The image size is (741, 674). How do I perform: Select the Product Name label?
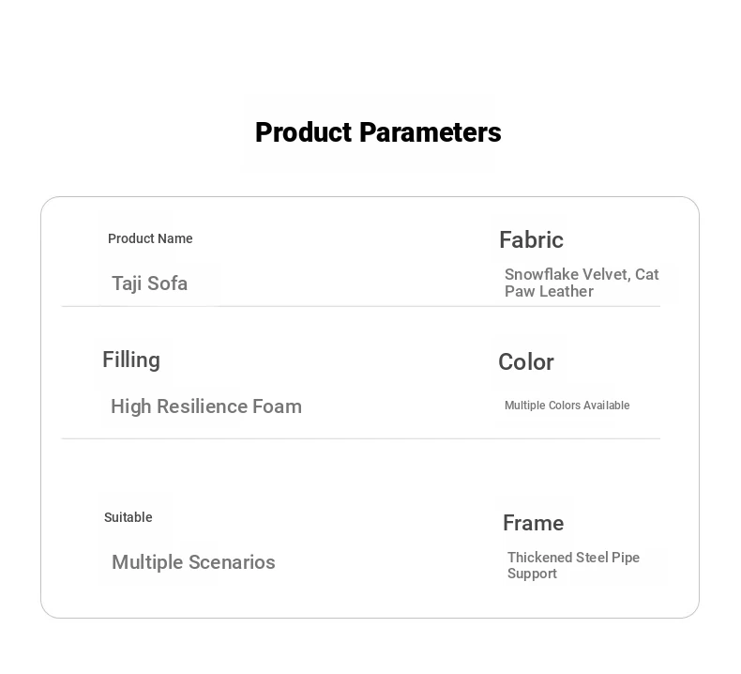coord(150,238)
